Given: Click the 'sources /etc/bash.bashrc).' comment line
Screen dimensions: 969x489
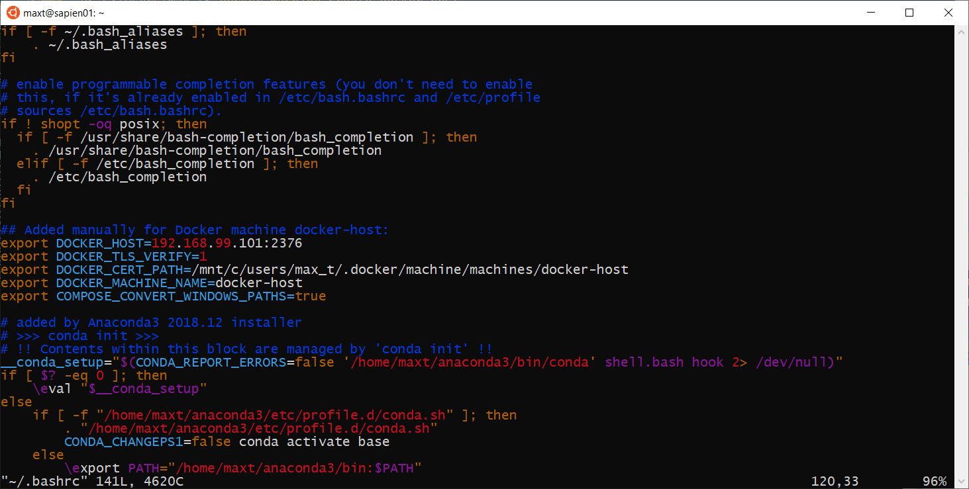Looking at the screenshot, I should pos(111,111).
